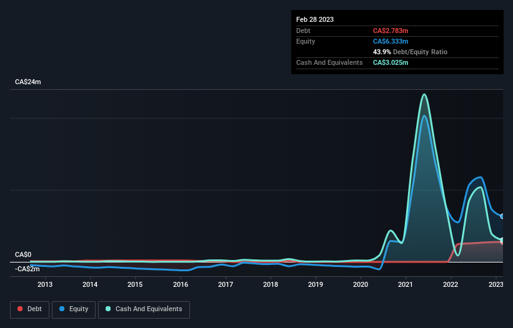Select the 2017 x-axis label

[226, 284]
